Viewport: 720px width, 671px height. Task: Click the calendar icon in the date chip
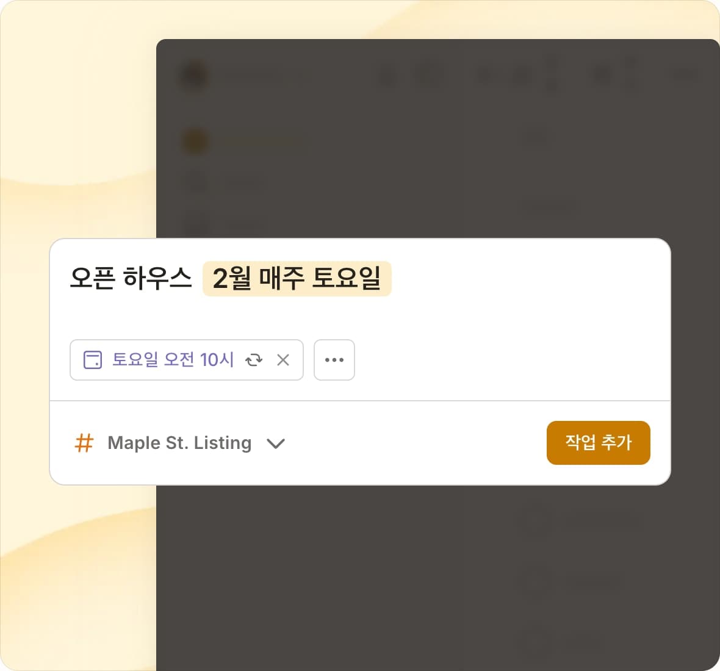coord(92,360)
